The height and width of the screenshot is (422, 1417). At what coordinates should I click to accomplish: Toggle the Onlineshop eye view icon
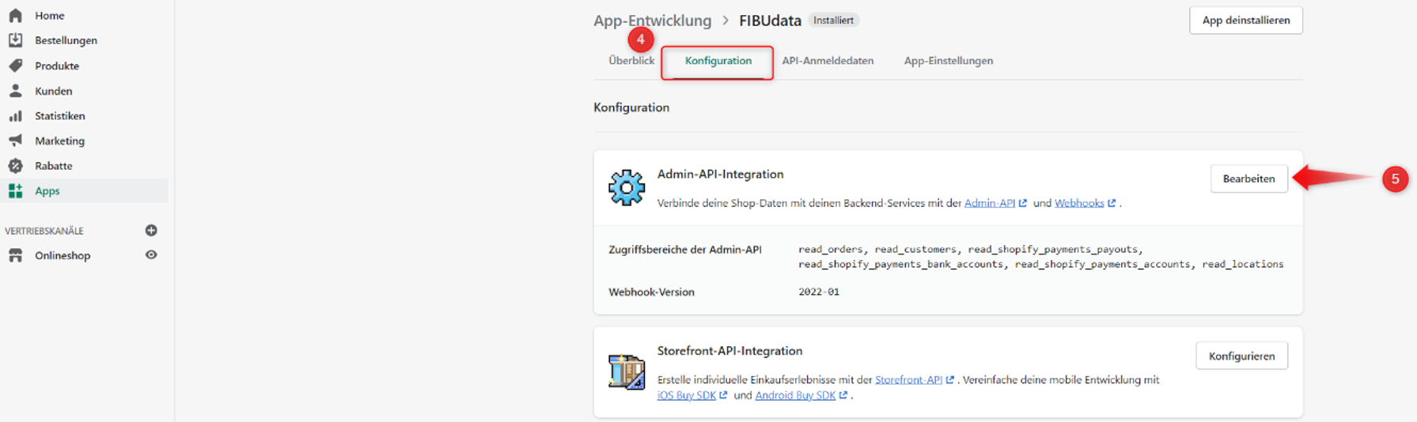pos(151,255)
